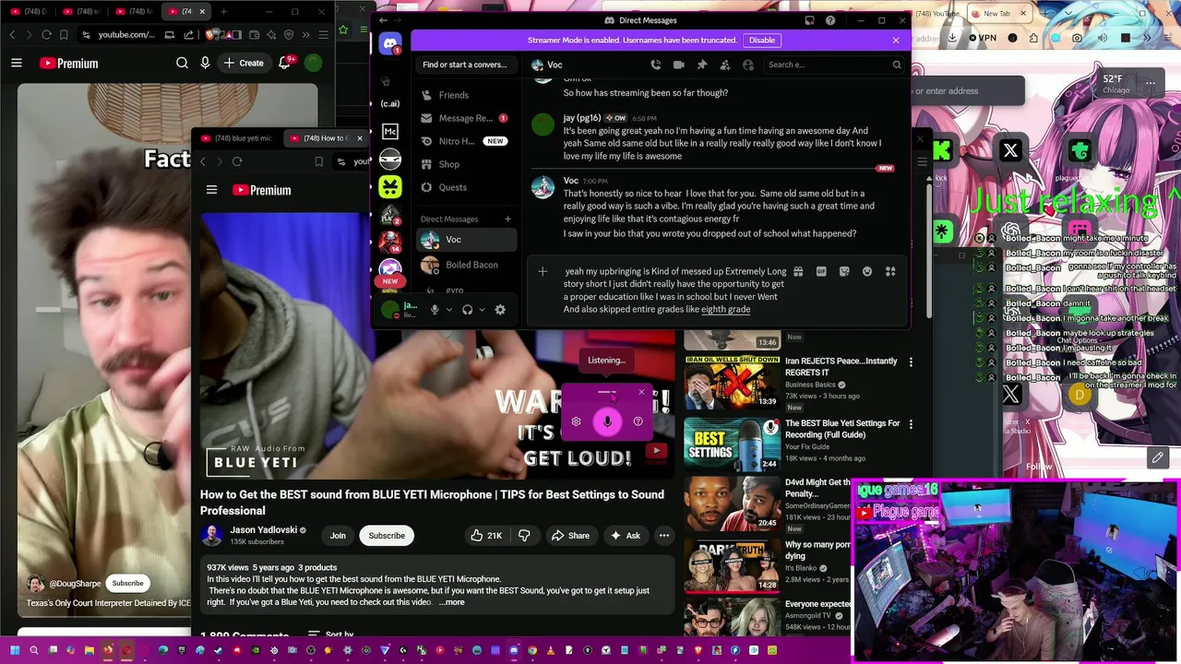The image size is (1181, 664).
Task: Open Discord help icon in title bar
Action: point(830,20)
